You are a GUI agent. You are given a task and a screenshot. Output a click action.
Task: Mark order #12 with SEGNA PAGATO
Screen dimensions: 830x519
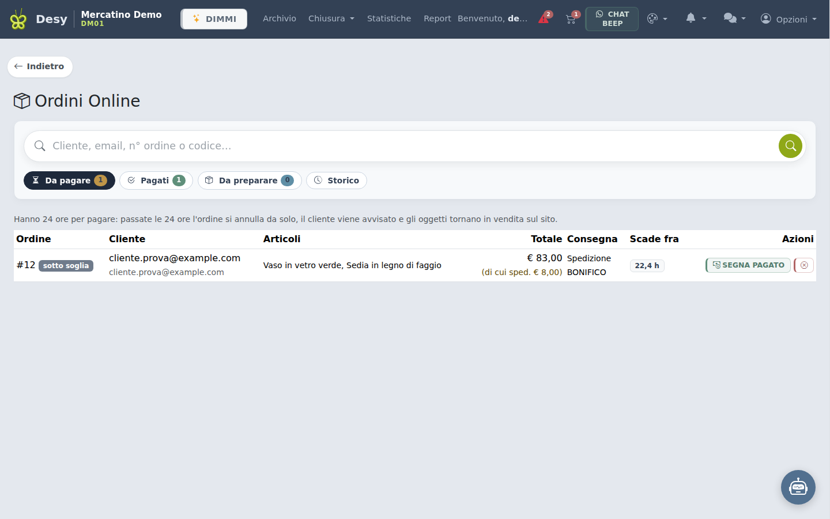[x=748, y=265]
